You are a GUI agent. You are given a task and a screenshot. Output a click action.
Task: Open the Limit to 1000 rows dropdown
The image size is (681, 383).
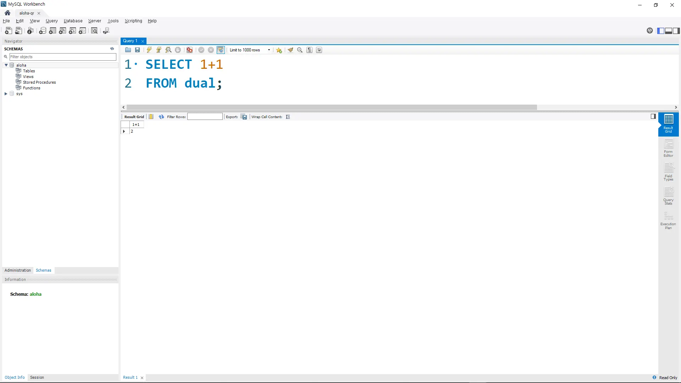[269, 50]
